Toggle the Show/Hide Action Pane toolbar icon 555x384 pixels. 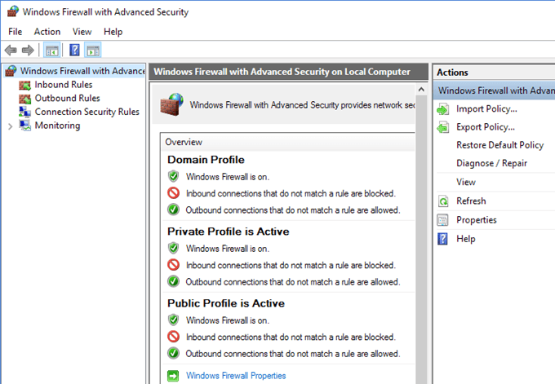tap(92, 51)
